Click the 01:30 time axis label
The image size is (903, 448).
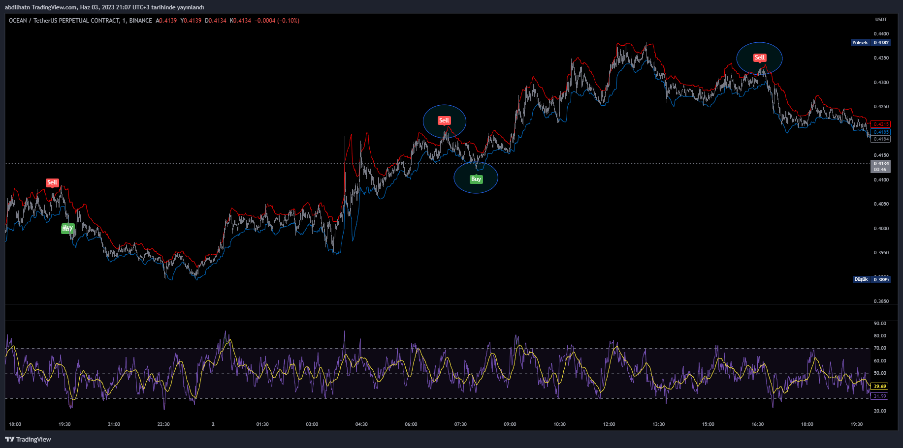click(262, 424)
